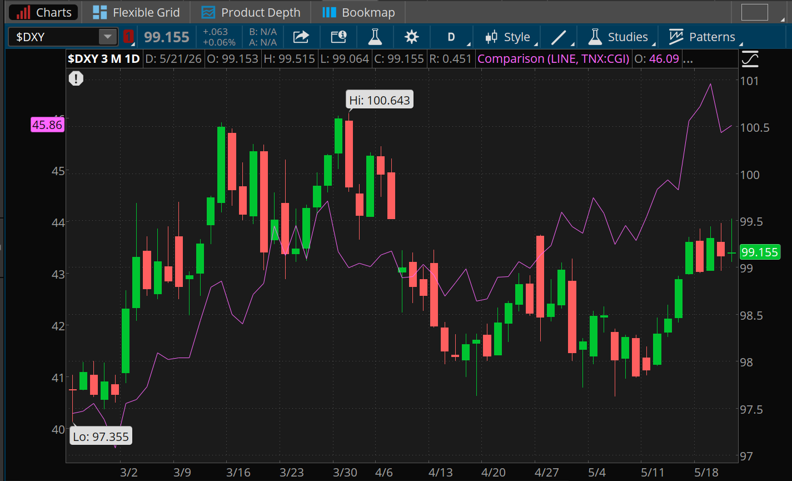Open the Charts tab

[x=43, y=12]
